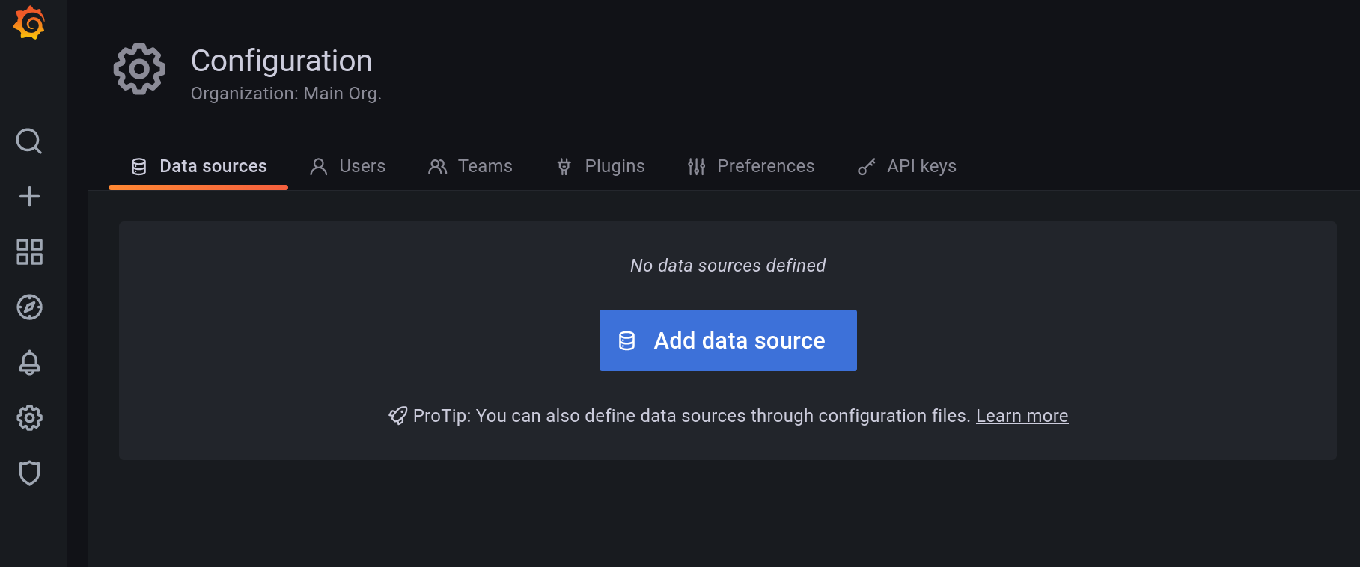Open Explore via the compass icon
Image resolution: width=1360 pixels, height=567 pixels.
click(x=29, y=307)
